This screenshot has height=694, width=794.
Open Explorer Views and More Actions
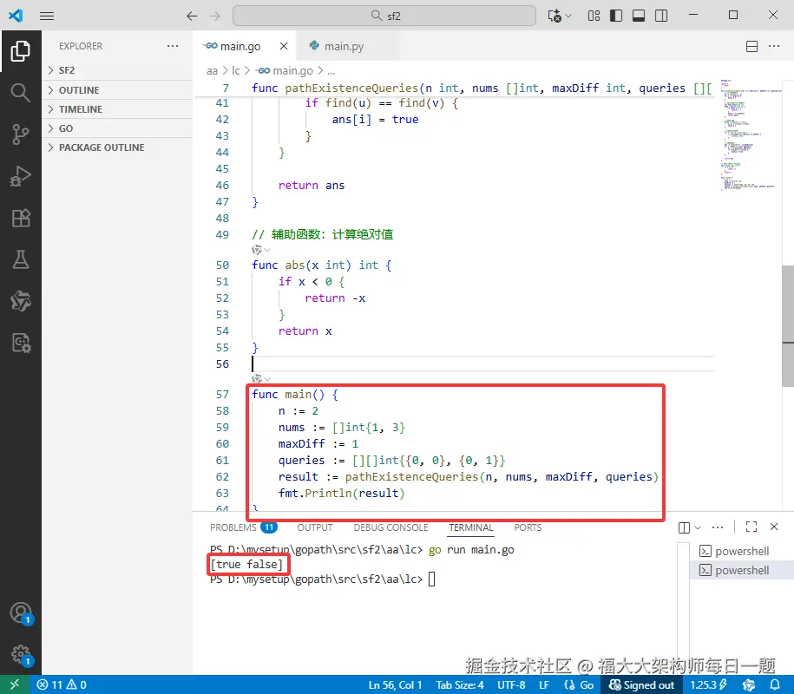click(173, 46)
